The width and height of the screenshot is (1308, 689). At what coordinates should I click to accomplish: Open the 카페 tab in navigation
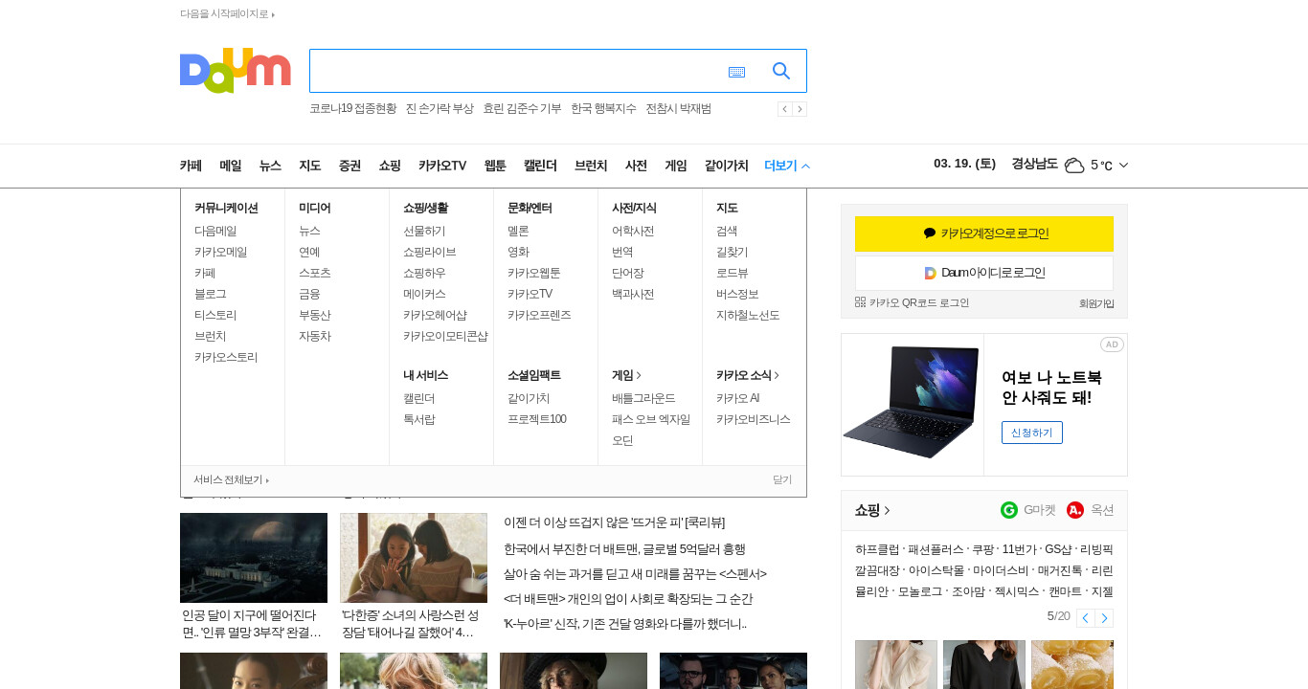point(191,166)
